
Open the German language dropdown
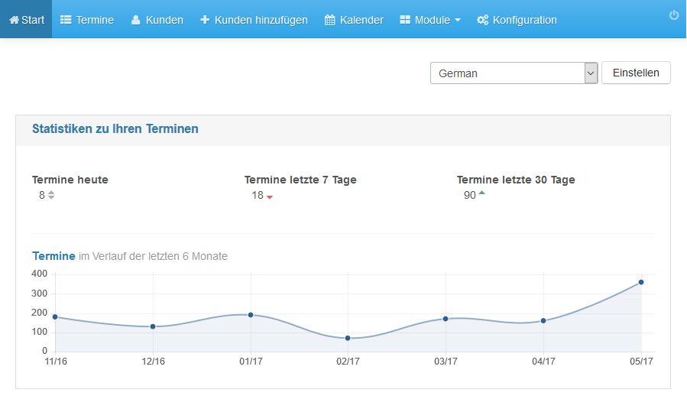[514, 73]
